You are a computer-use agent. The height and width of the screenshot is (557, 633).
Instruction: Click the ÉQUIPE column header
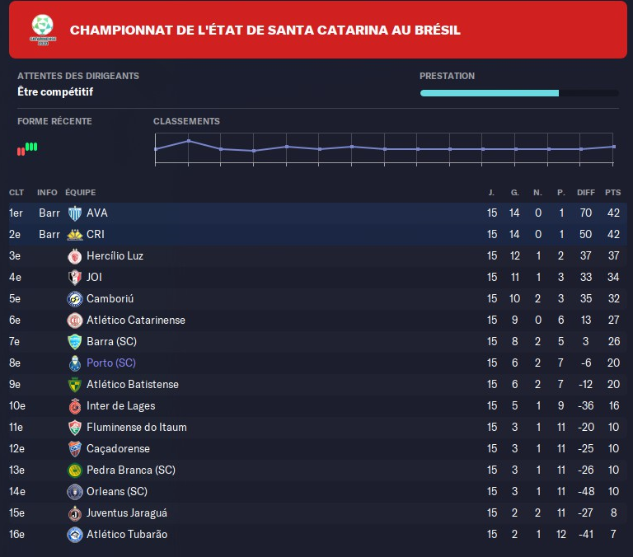point(81,192)
